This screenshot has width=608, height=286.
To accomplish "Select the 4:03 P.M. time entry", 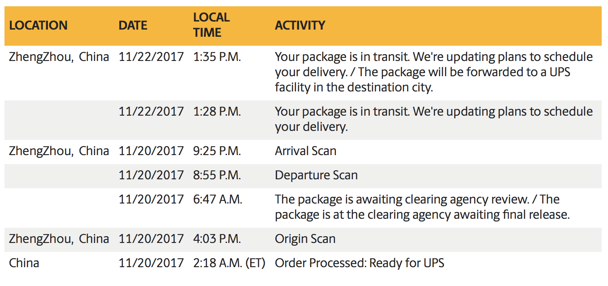I will pos(217,239).
